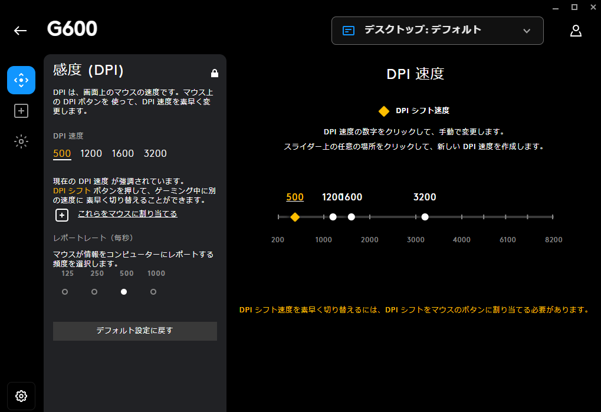Click the G600 device title
This screenshot has height=412, width=601.
coord(72,29)
